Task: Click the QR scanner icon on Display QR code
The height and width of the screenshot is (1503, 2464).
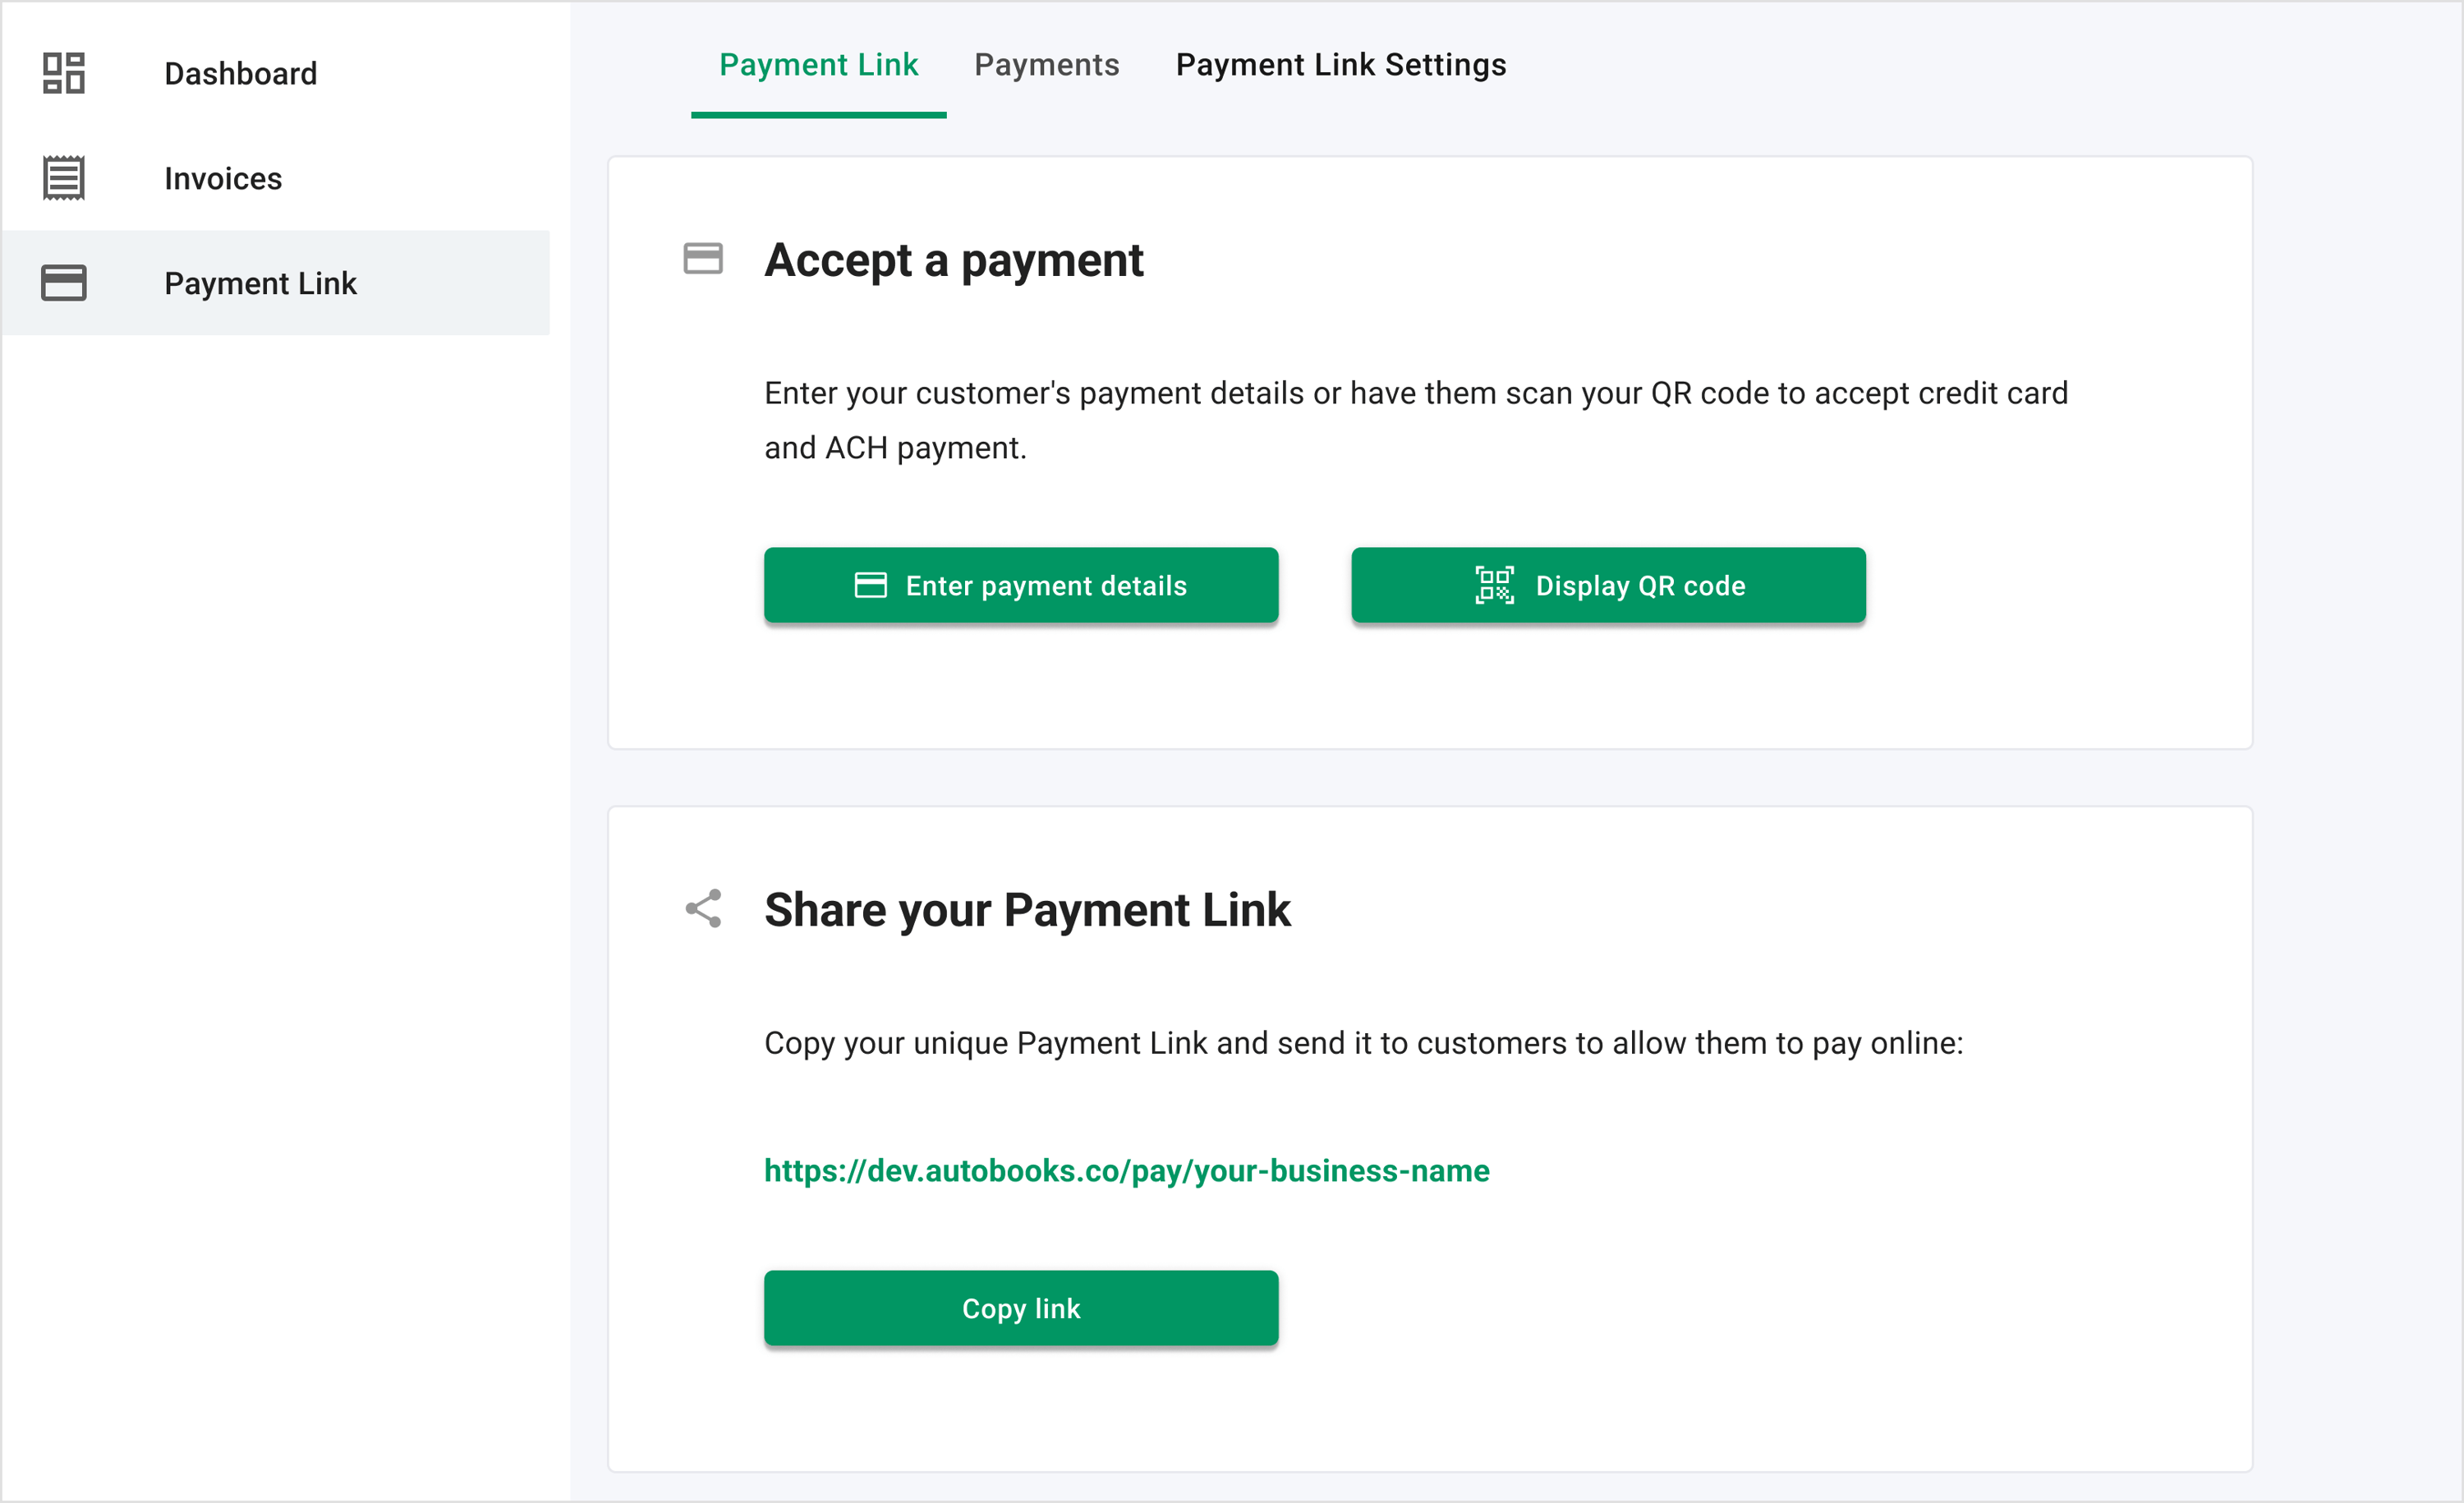Action: (1494, 585)
